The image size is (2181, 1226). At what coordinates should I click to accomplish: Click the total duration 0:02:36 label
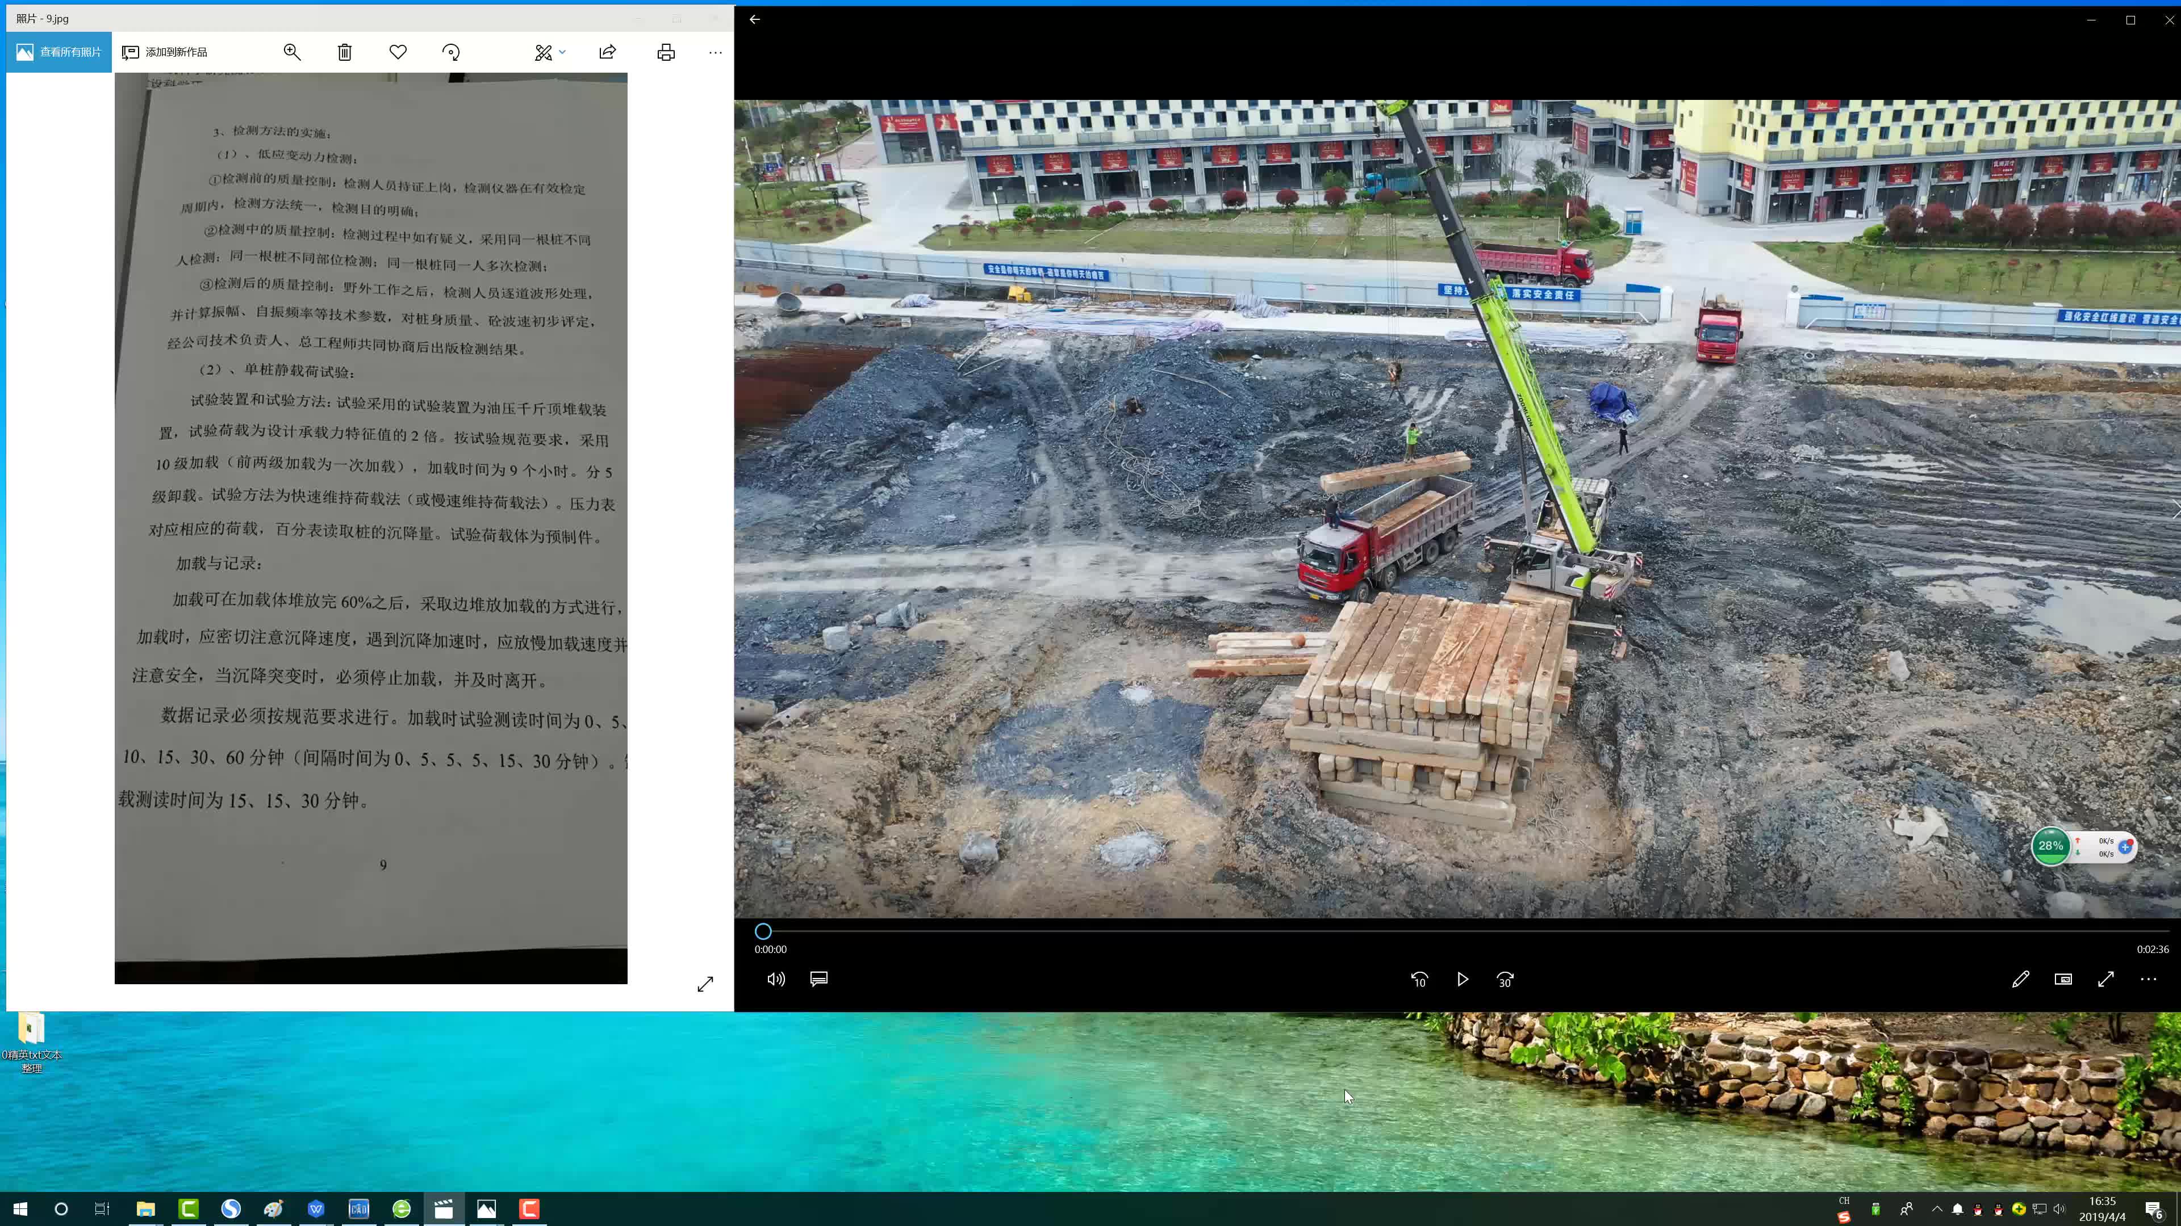[x=2152, y=950]
